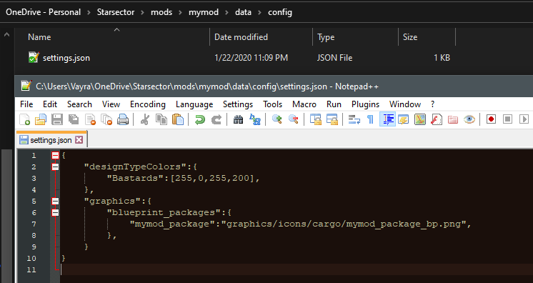Image resolution: width=533 pixels, height=283 pixels.
Task: Start macro recording with red dot icon
Action: pyautogui.click(x=491, y=119)
